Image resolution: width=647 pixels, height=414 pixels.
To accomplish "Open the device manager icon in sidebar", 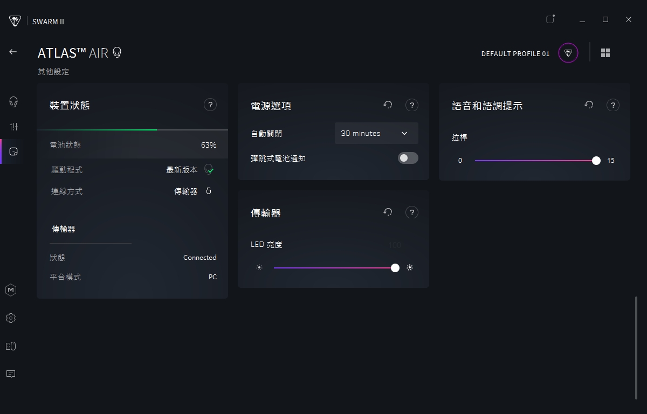I will click(x=11, y=346).
